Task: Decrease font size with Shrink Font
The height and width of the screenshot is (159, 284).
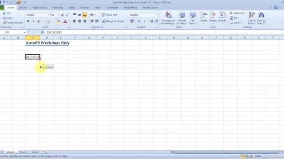Action: [67, 15]
